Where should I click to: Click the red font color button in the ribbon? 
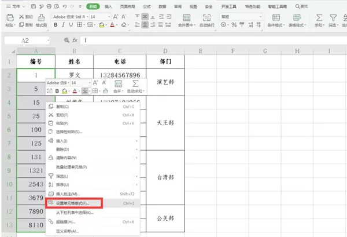click(112, 25)
